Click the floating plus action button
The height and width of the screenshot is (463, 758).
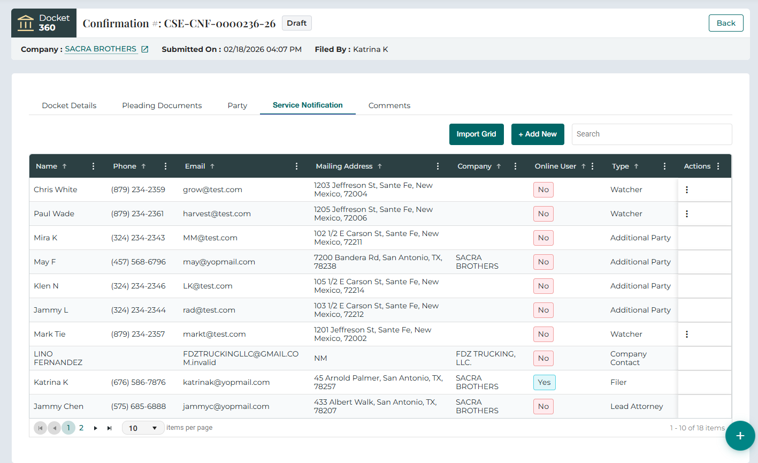click(x=740, y=436)
